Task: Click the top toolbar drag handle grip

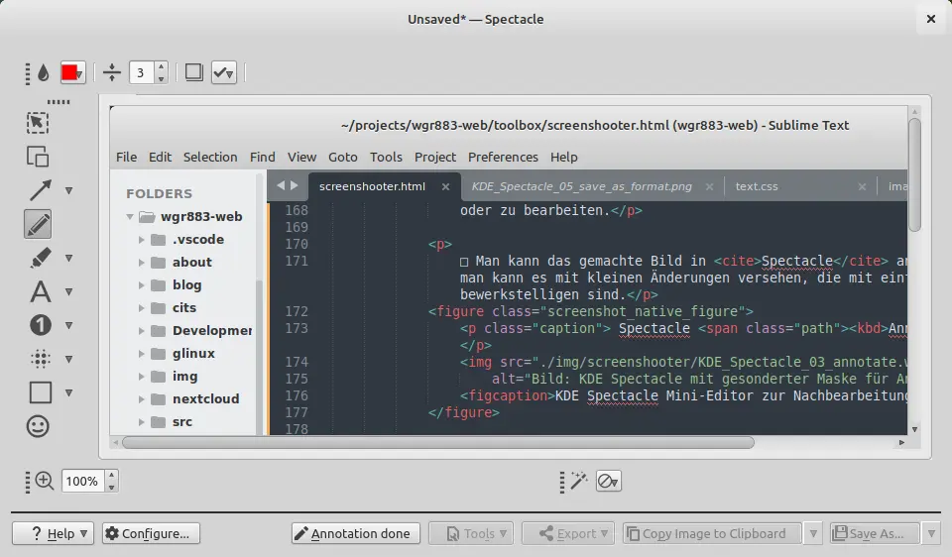Action: [28, 72]
